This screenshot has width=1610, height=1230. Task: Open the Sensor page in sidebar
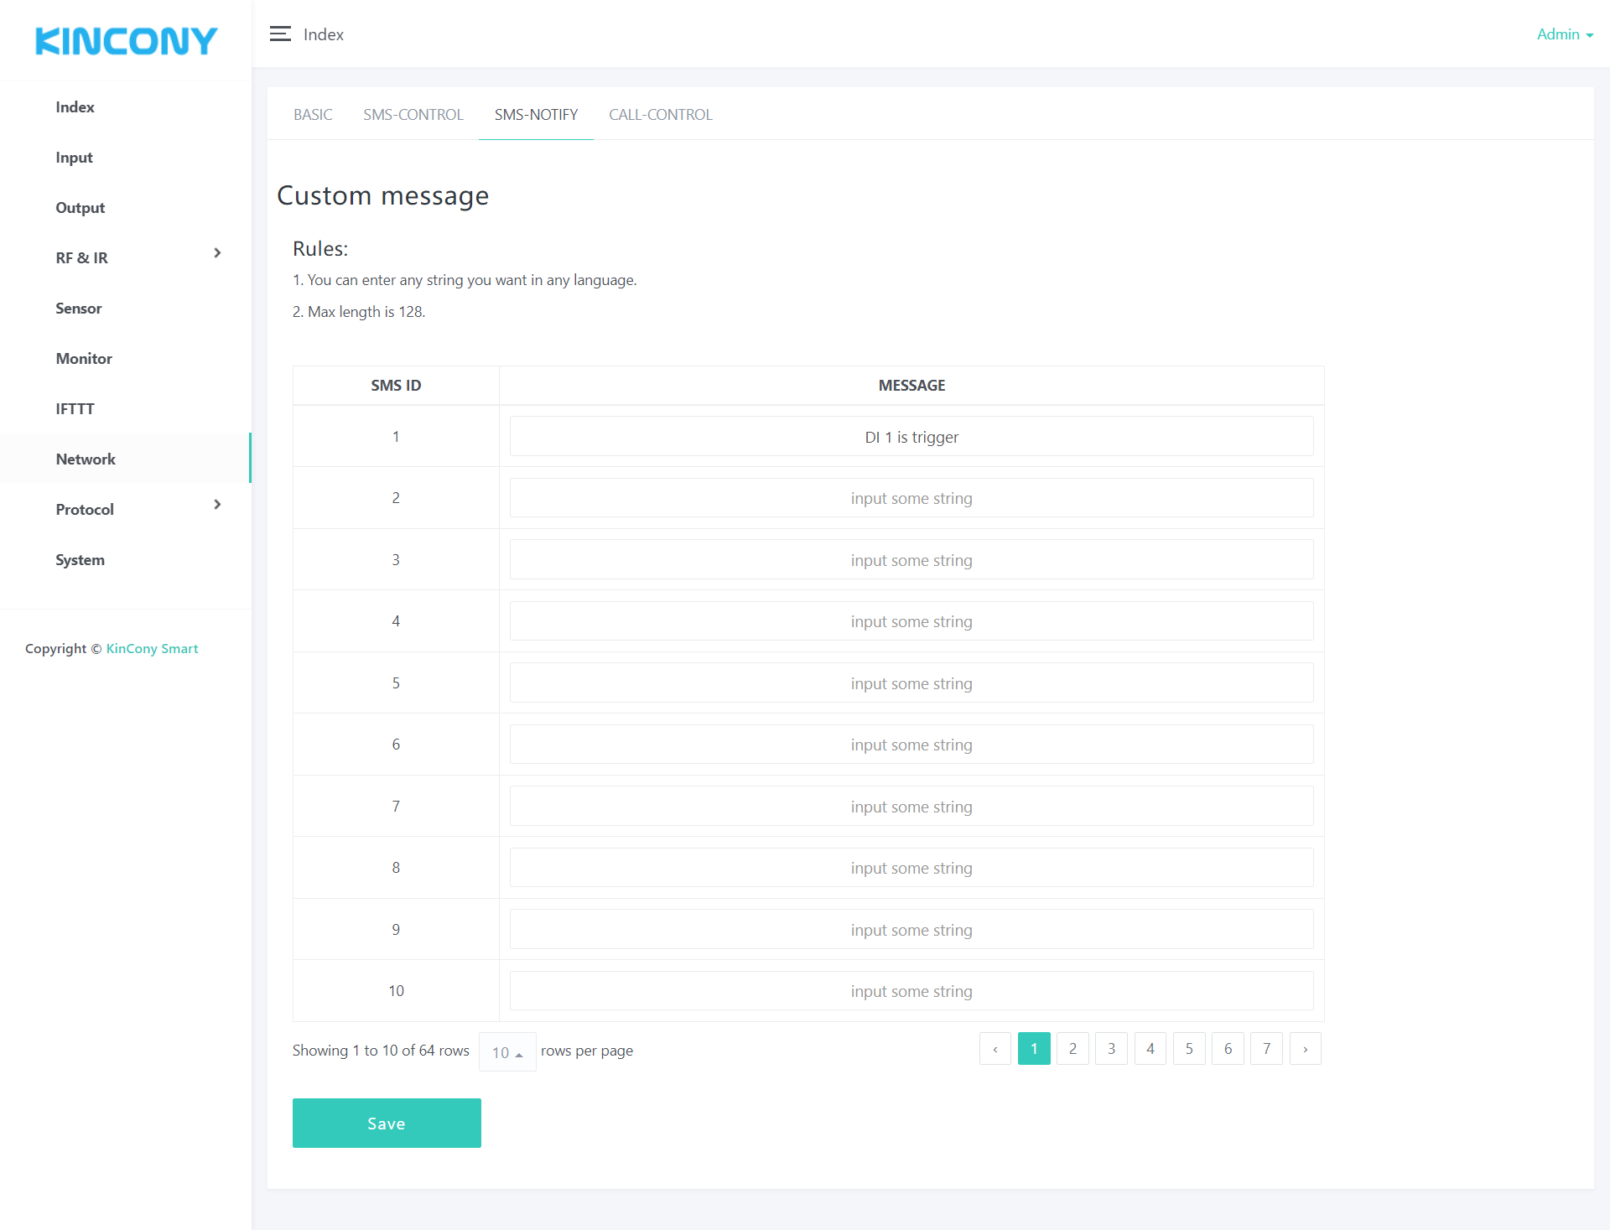[x=79, y=309]
